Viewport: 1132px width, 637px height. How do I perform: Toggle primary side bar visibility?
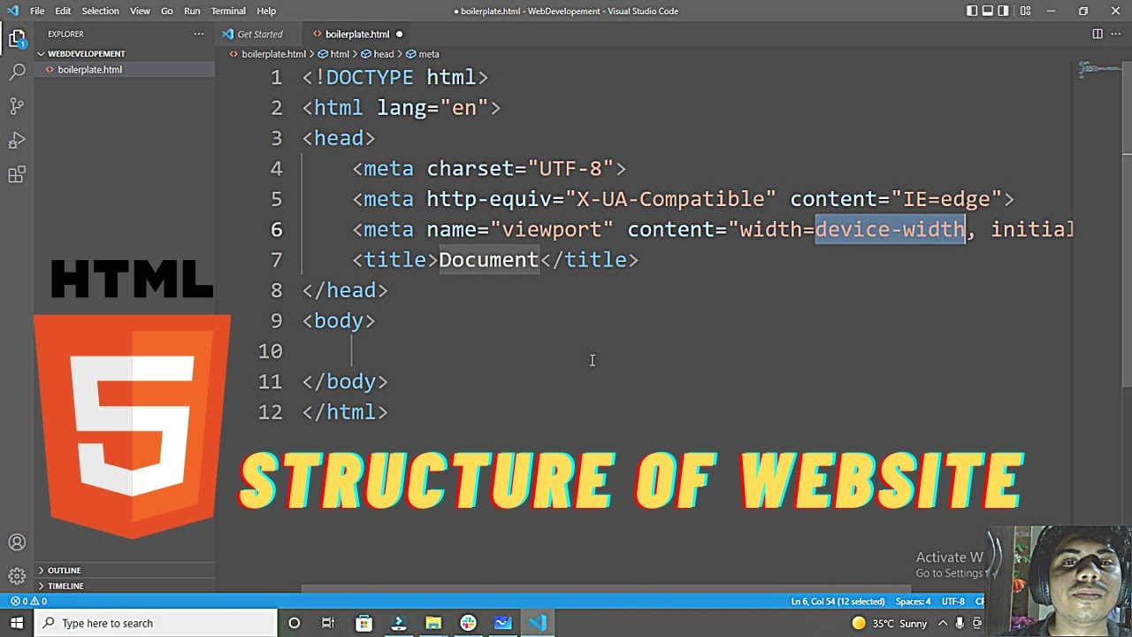(x=972, y=11)
